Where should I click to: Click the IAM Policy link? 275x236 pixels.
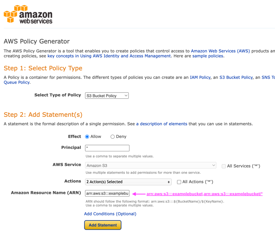click(200, 77)
